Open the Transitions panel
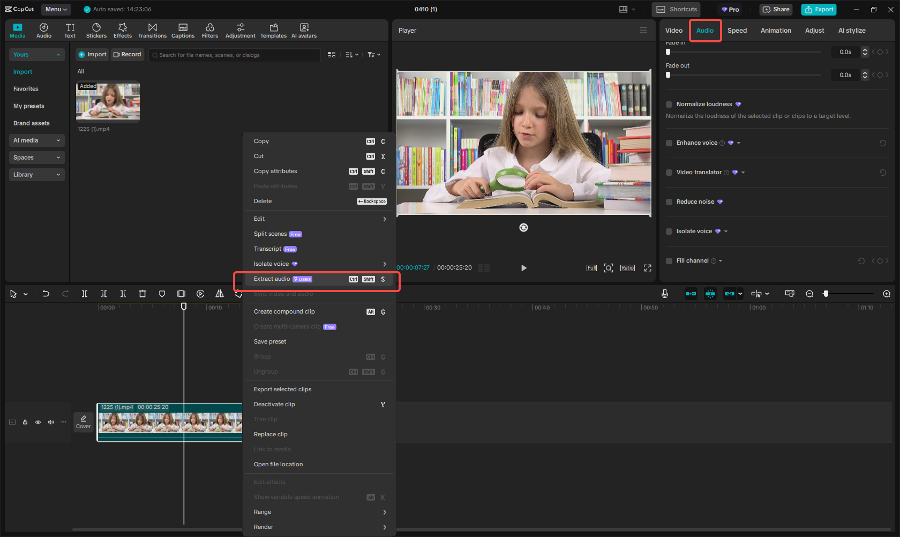The width and height of the screenshot is (900, 537). tap(152, 31)
